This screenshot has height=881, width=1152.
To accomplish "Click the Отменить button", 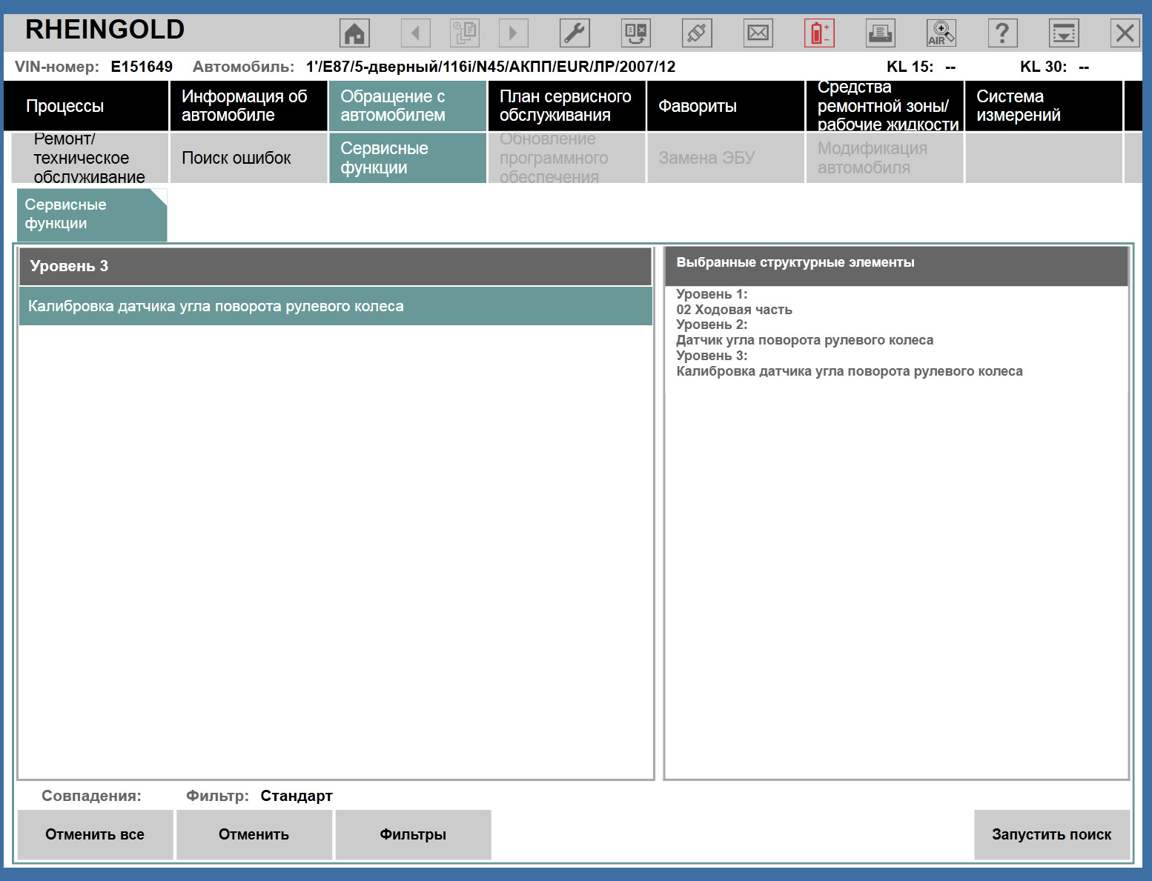I will pyautogui.click(x=254, y=834).
